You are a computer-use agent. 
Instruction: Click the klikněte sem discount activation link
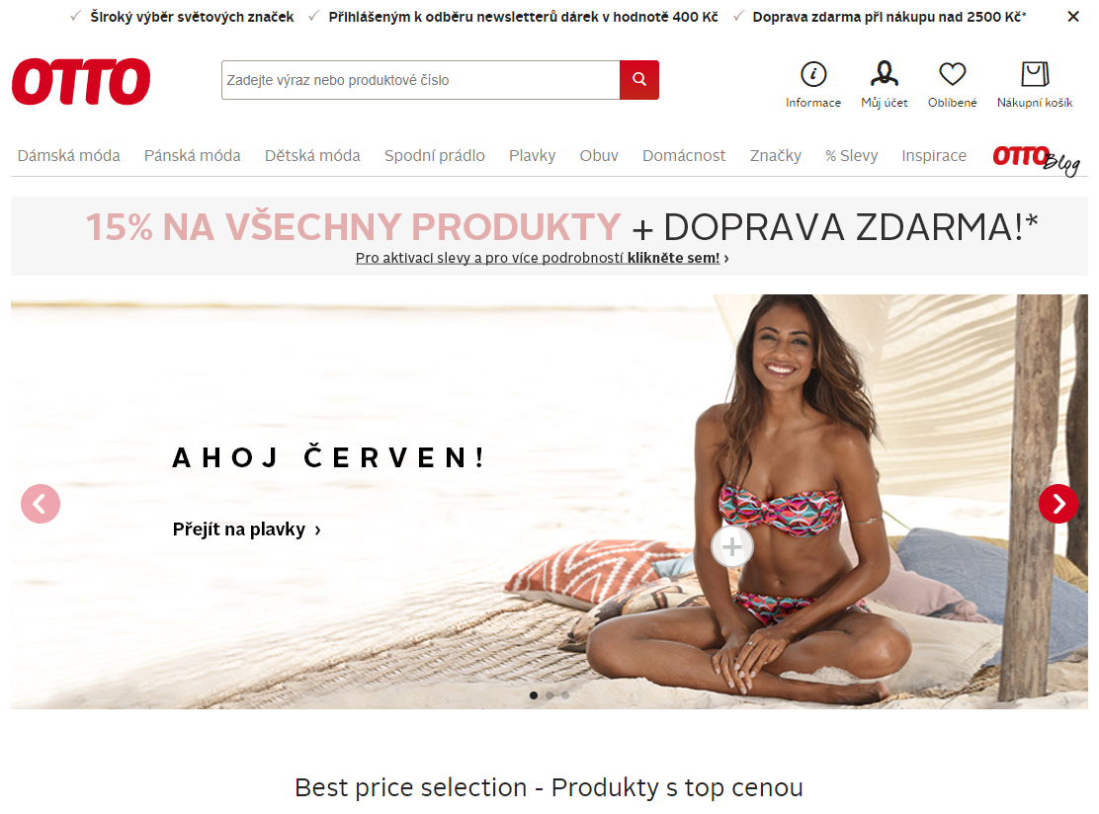674,258
